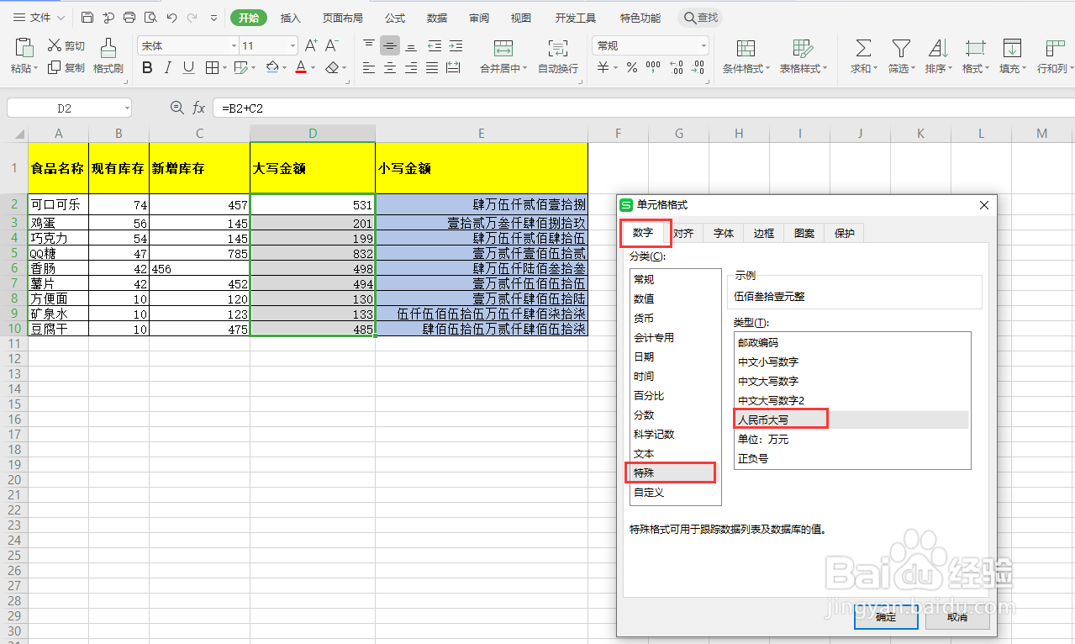Select column header E
Screen dimensions: 1075x644
coord(481,134)
